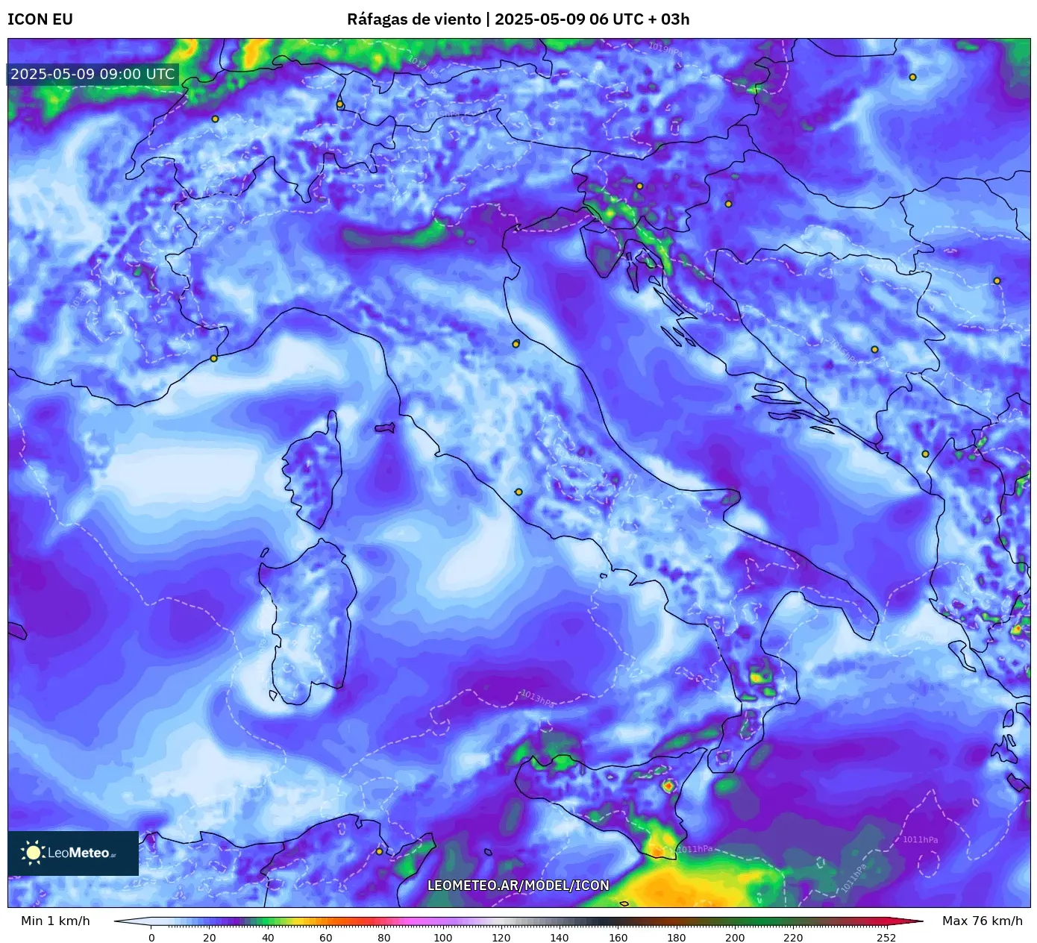Click the 60 km/h orange scale segment
This screenshot has height=943, width=1037.
326,921
